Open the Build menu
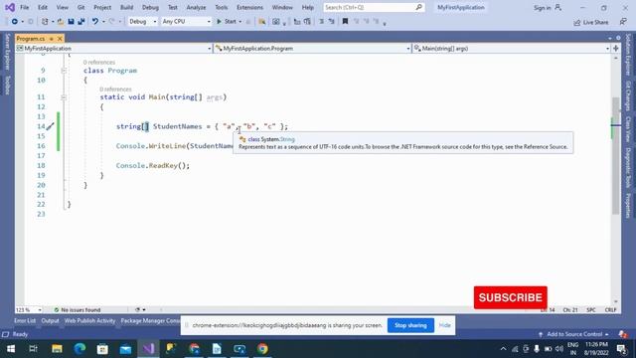636x358 pixels. click(126, 7)
